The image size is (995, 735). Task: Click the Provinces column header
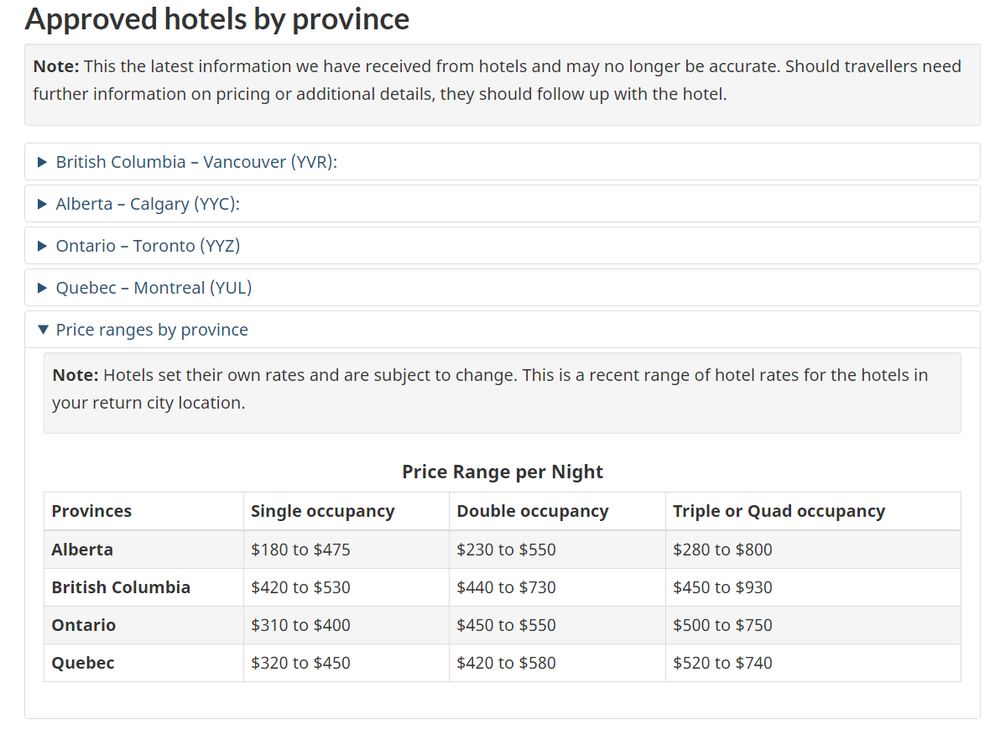[91, 511]
